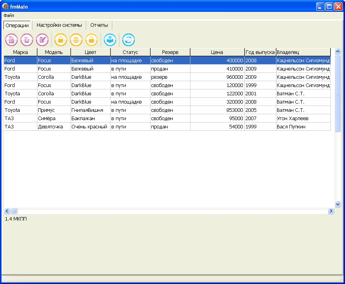Click the blue printer icon
Viewport: 345px width, 284px height.
click(110, 40)
